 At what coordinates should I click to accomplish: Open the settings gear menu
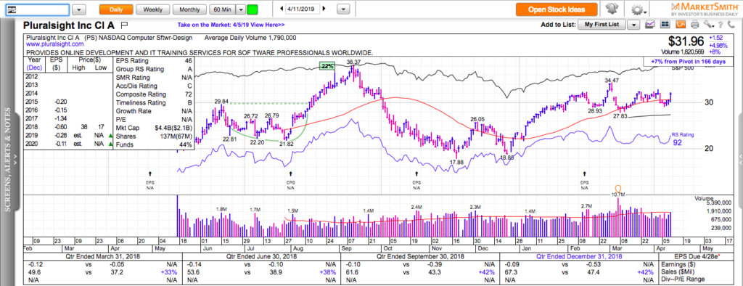tap(639, 9)
